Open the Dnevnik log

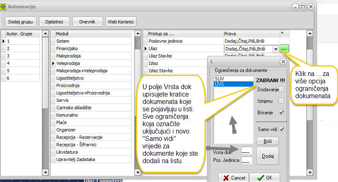(x=87, y=21)
